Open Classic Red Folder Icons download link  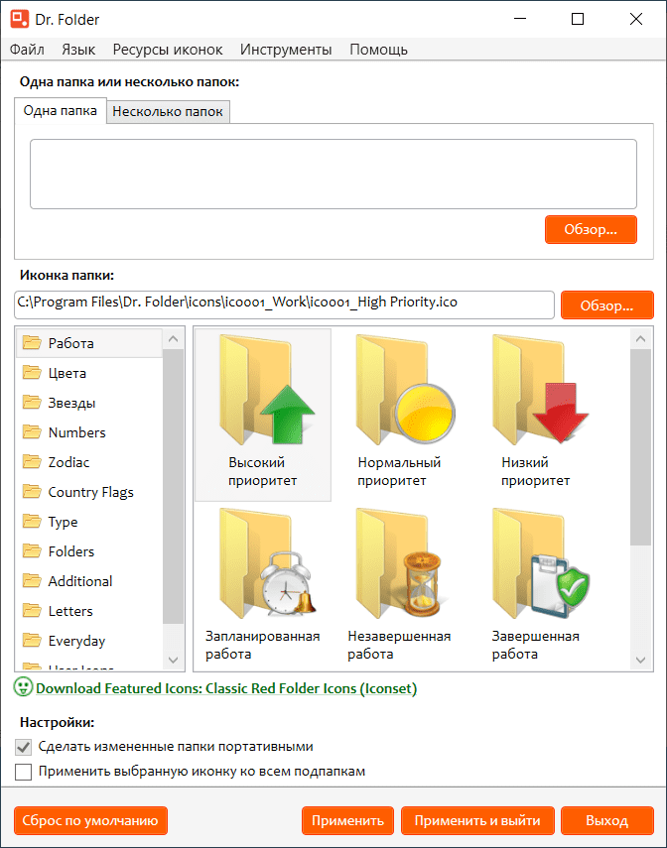(226, 688)
